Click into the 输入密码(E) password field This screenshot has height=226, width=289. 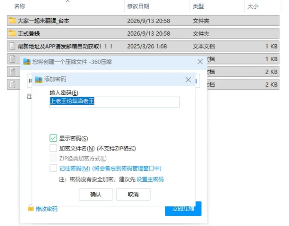[114, 102]
